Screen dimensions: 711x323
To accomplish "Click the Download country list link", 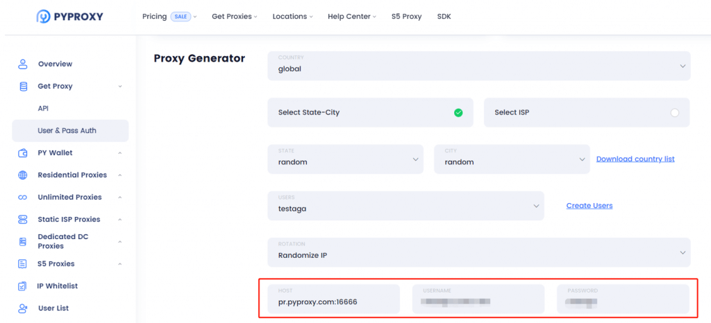I will tap(635, 159).
